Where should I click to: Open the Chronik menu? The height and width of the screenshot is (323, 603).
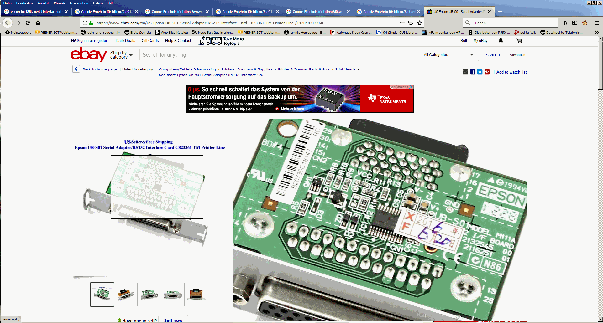pos(59,3)
